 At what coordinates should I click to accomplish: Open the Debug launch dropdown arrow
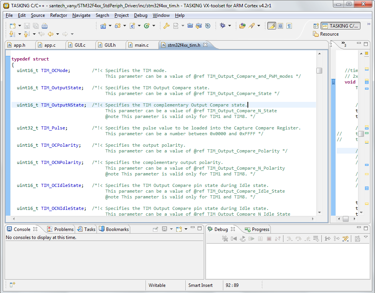[229, 26]
